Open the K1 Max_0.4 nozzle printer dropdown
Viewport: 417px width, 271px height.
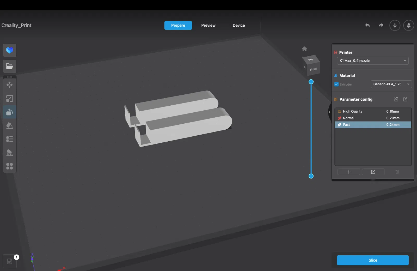coord(373,61)
